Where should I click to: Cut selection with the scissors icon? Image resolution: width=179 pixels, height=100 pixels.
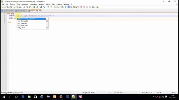click(x=24, y=7)
